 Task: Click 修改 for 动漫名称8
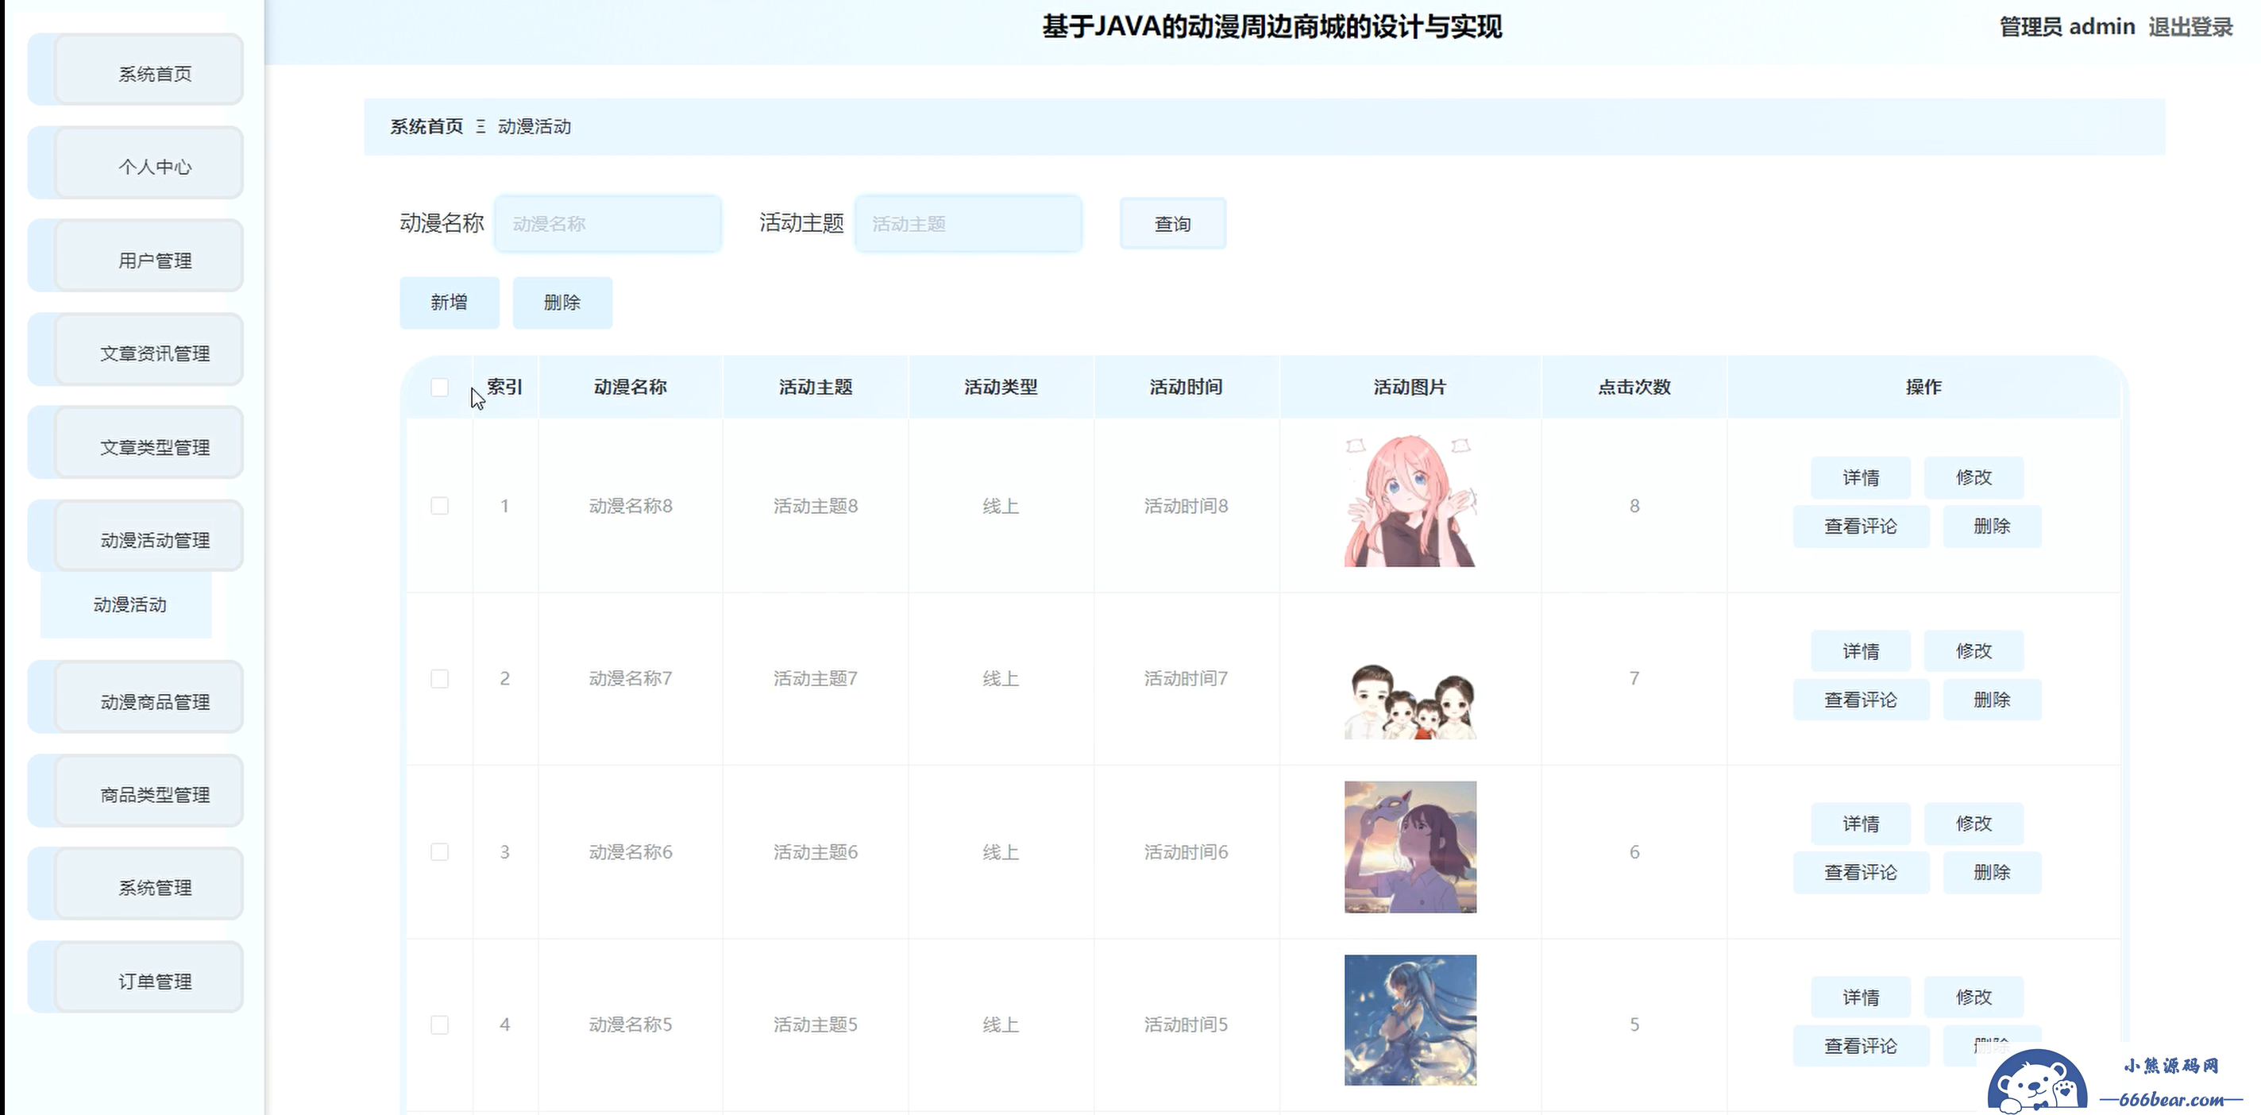point(1974,477)
